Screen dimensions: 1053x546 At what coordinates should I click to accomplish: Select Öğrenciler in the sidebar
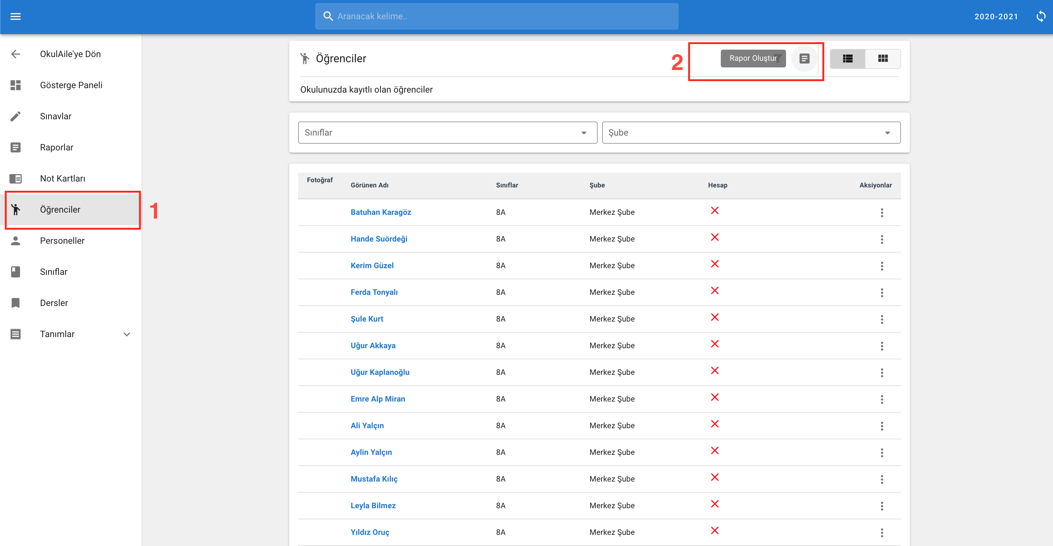(71, 210)
